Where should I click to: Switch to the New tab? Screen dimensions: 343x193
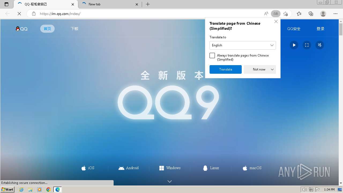click(x=110, y=4)
